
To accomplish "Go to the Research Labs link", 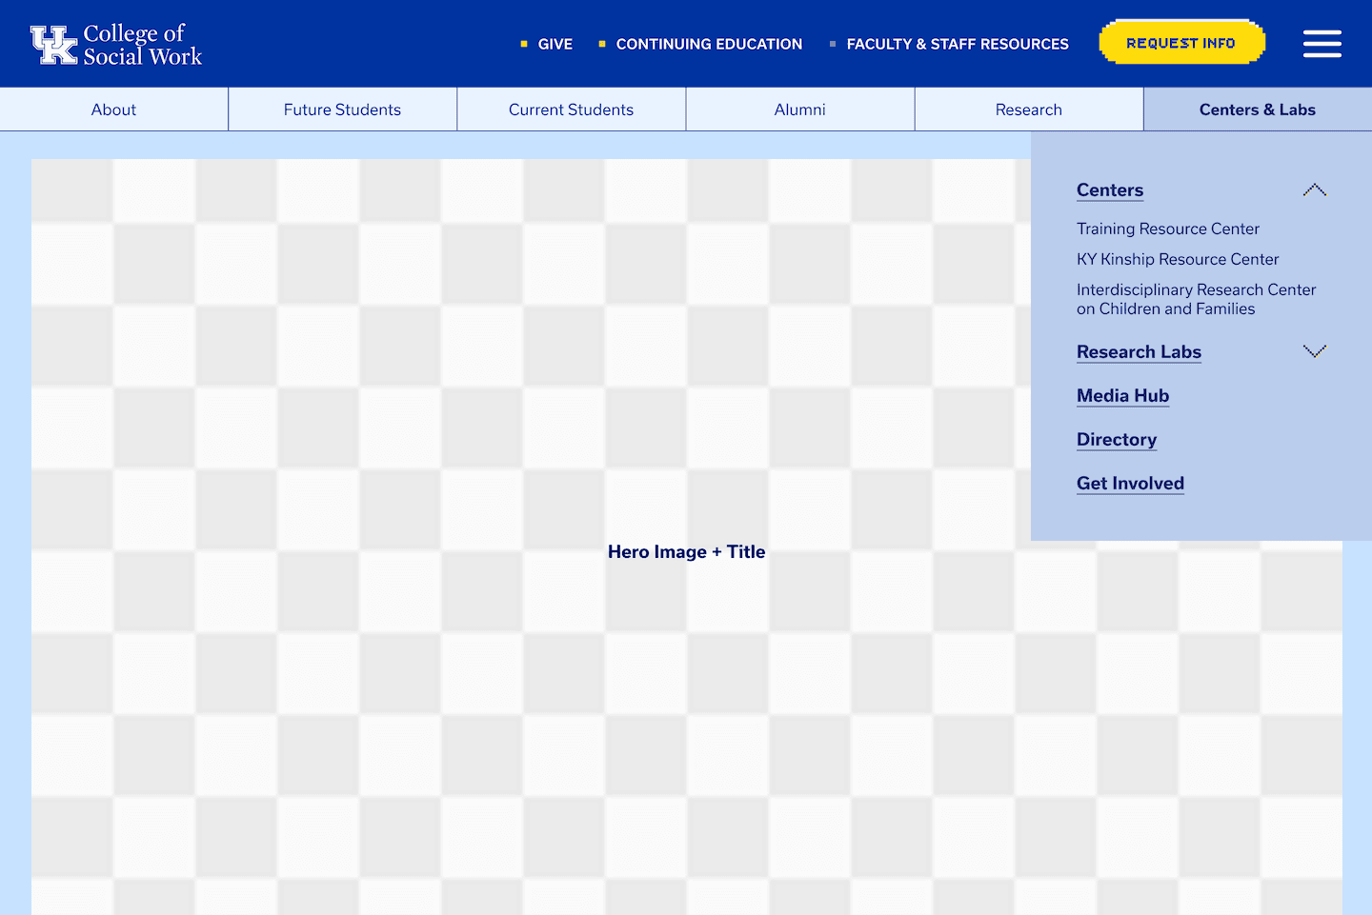I will [x=1139, y=352].
